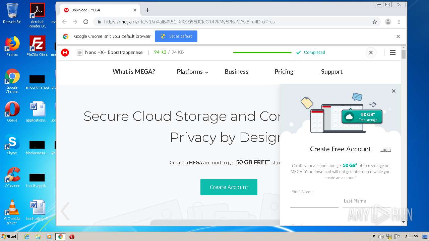Go to previous slide arrow
This screenshot has height=241, width=429.
pos(65,211)
